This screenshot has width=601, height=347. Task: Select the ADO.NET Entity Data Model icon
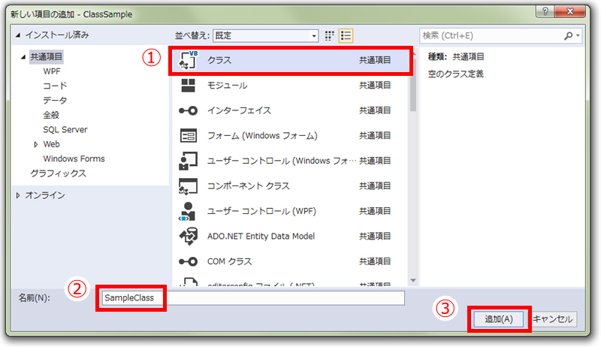(189, 237)
